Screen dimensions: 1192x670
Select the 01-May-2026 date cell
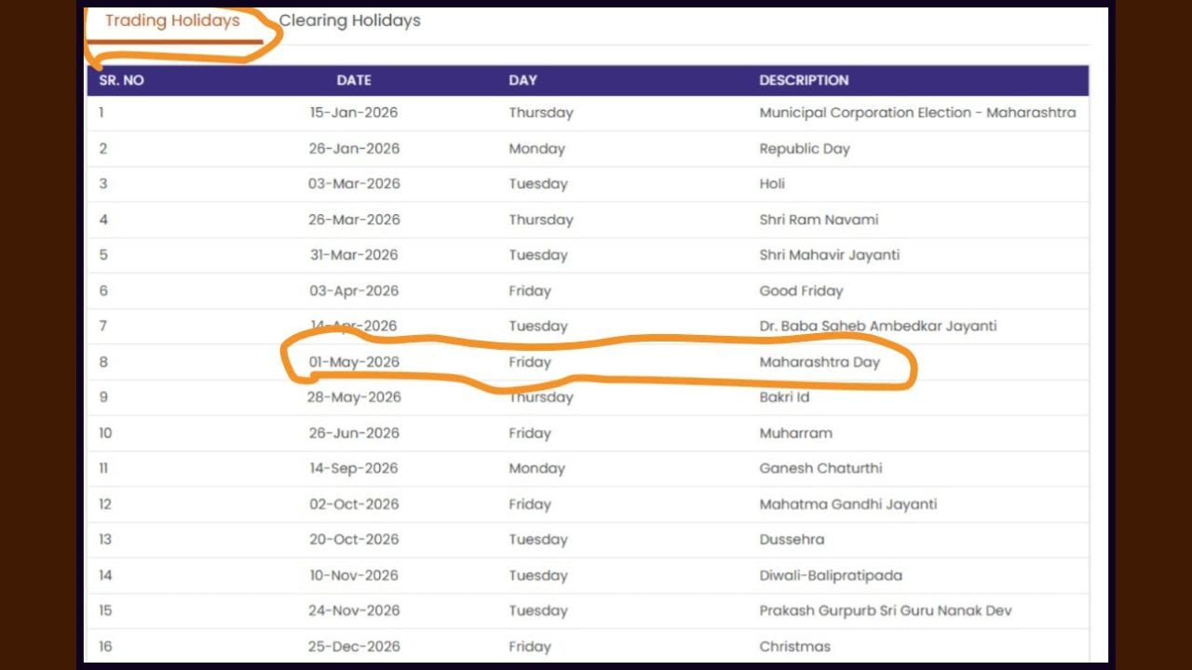(x=354, y=362)
